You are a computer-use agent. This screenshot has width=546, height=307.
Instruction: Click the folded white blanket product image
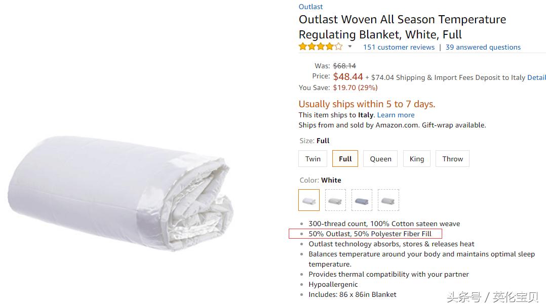[x=122, y=194]
